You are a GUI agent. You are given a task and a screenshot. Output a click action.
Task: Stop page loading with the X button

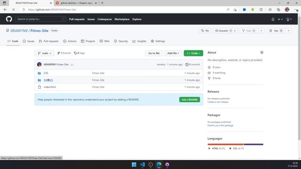[x=14, y=9]
